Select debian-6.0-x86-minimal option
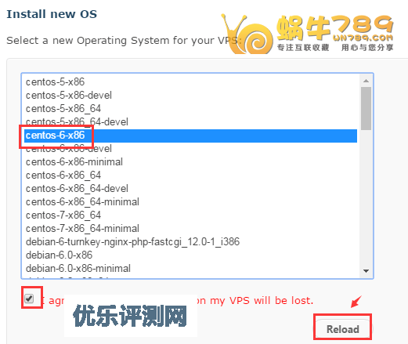Image resolution: width=408 pixels, height=344 pixels. (190, 269)
